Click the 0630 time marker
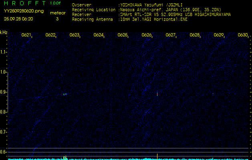Image resolution: width=252 pixels, height=160 pixels. [x=243, y=35]
